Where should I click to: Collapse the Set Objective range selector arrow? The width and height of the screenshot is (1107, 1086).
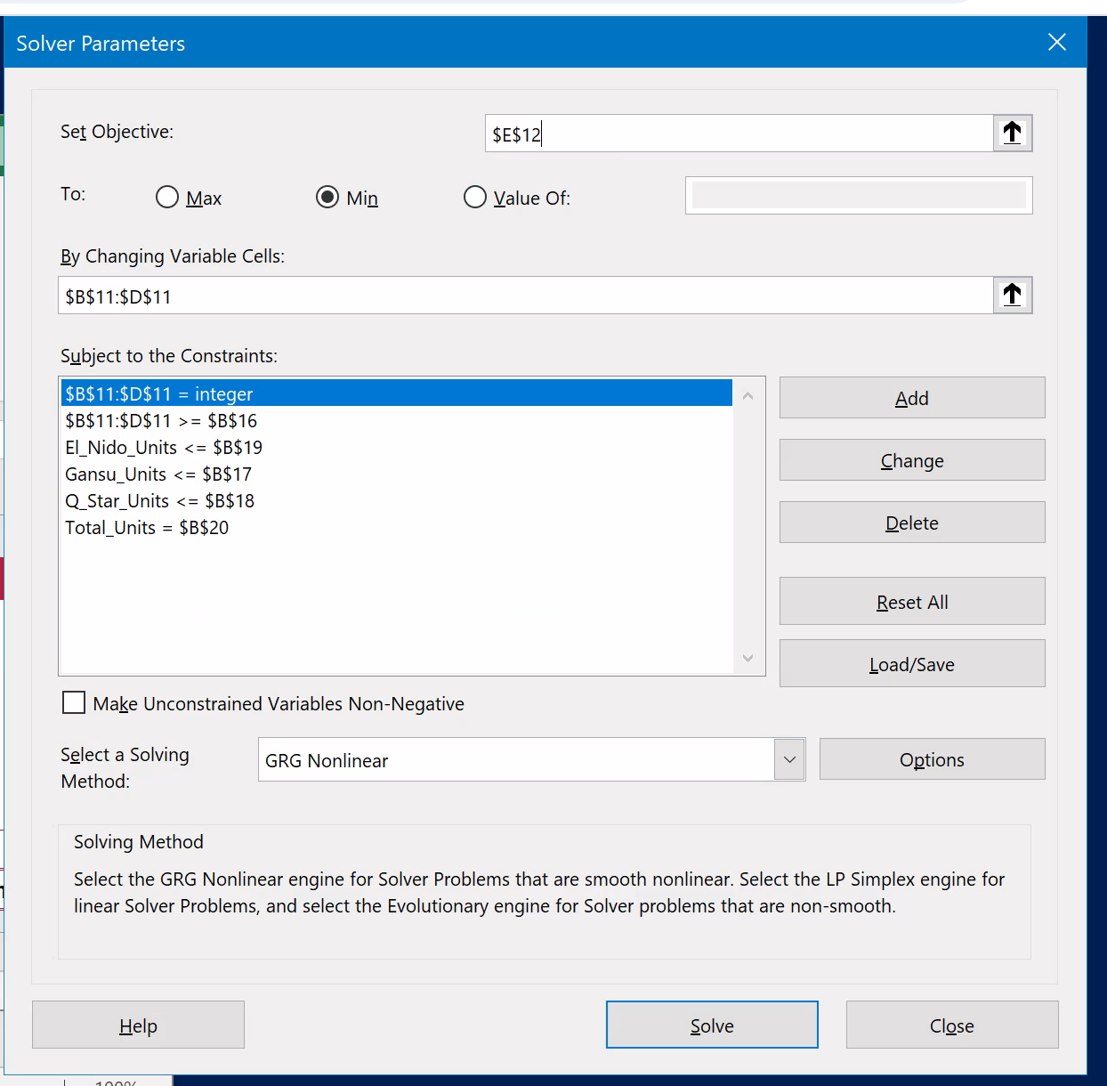tap(1013, 134)
